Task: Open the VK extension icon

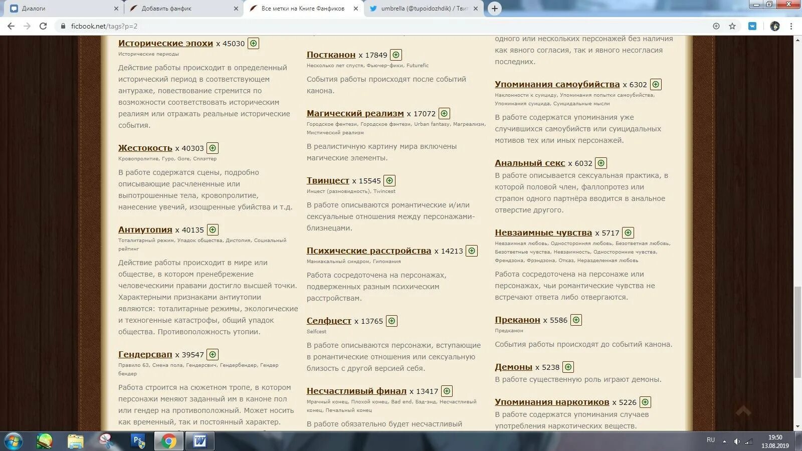Action: 752,26
